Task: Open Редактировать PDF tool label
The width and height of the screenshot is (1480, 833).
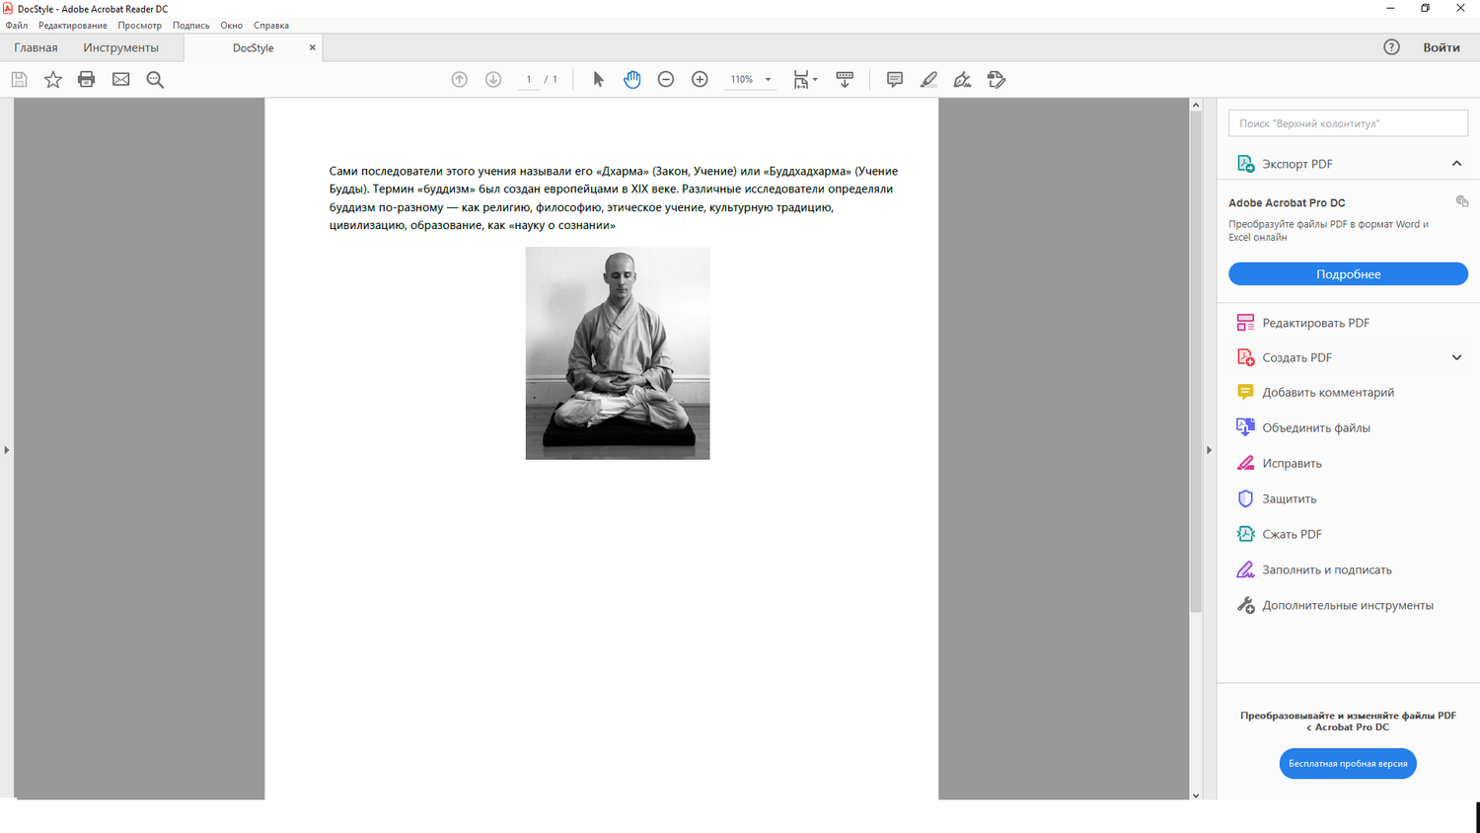Action: click(x=1316, y=323)
